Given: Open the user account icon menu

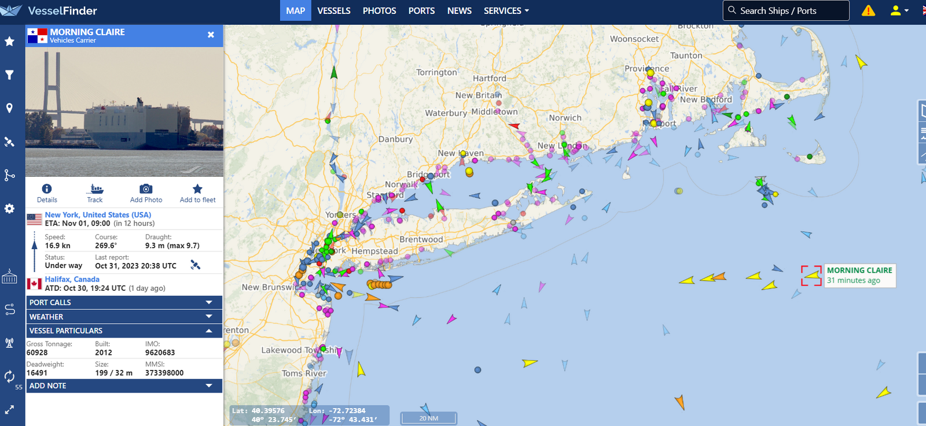Looking at the screenshot, I should coord(899,10).
